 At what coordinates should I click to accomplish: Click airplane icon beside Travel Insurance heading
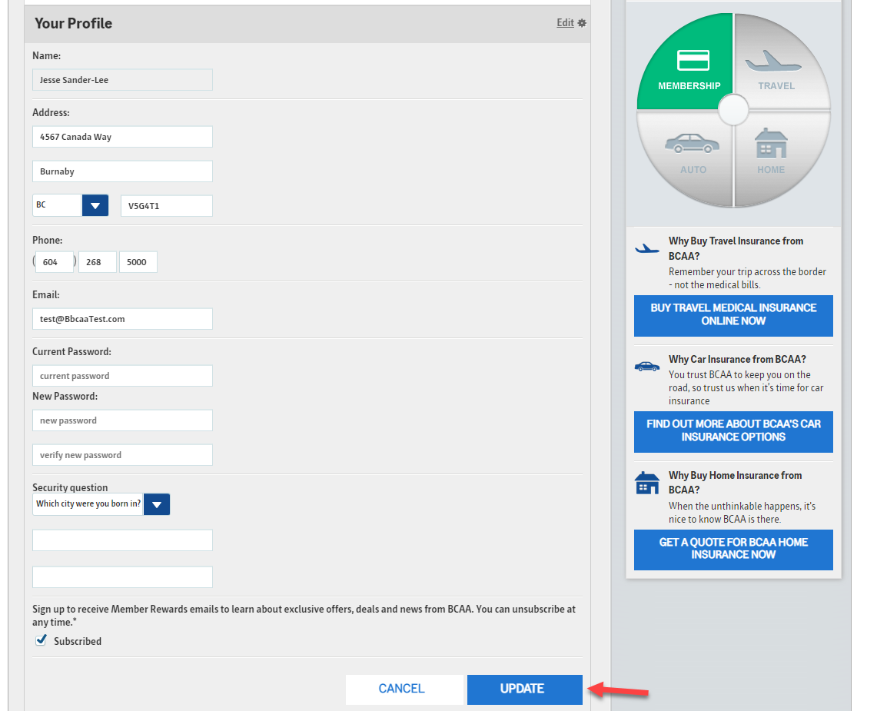coord(647,248)
